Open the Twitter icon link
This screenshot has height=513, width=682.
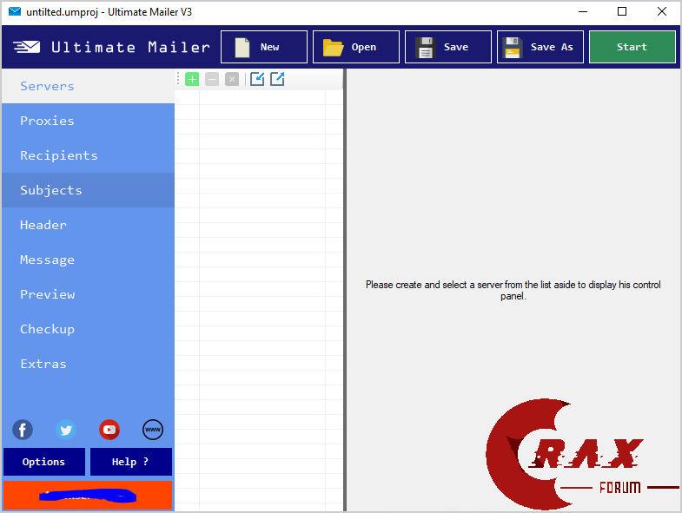point(66,430)
